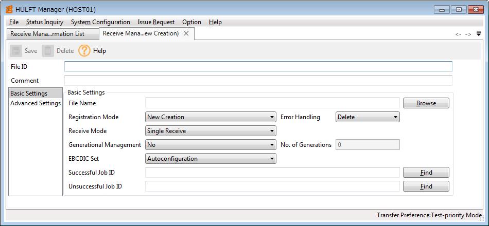
Task: Focus the Comment input field
Action: click(258, 80)
